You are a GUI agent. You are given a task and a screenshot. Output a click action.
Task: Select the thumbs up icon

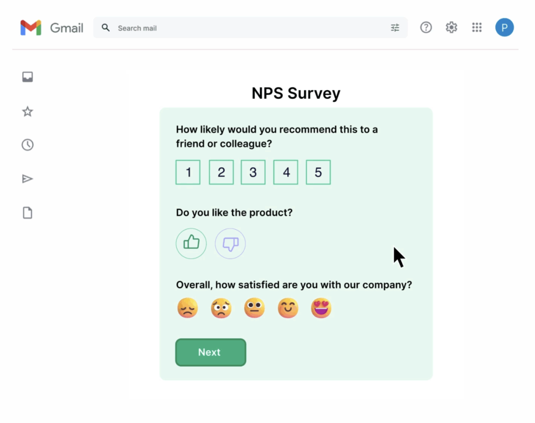point(191,244)
